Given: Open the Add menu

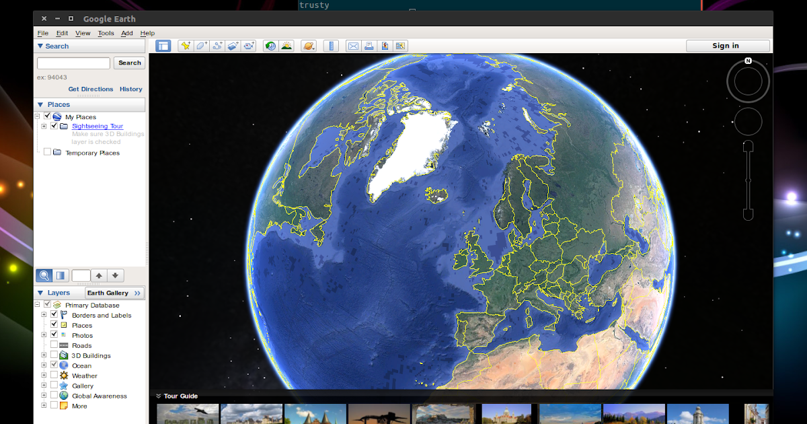Looking at the screenshot, I should click(x=126, y=32).
